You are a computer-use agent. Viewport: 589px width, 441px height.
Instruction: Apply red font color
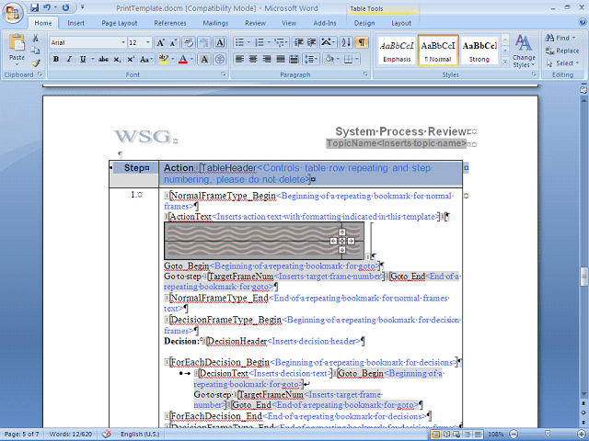(182, 59)
